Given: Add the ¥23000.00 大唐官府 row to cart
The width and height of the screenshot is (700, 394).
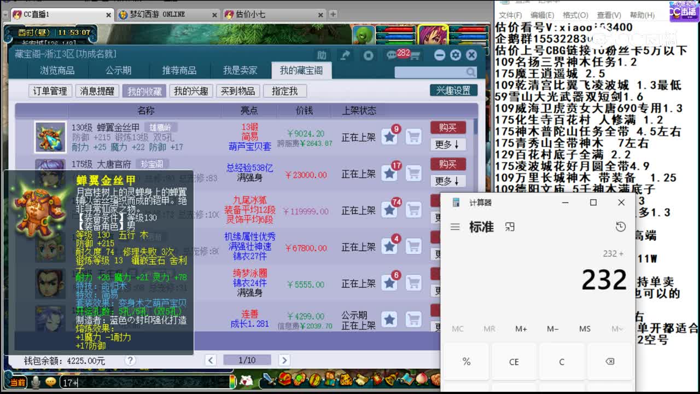Looking at the screenshot, I should click(x=413, y=174).
